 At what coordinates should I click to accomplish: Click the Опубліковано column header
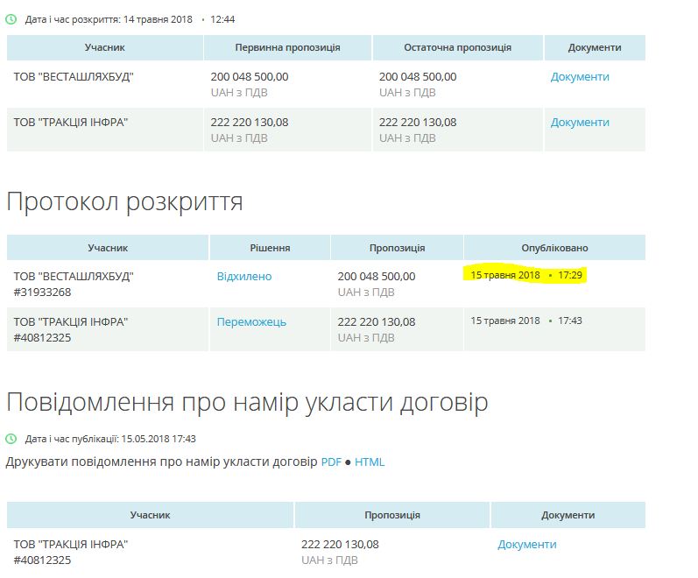(554, 248)
